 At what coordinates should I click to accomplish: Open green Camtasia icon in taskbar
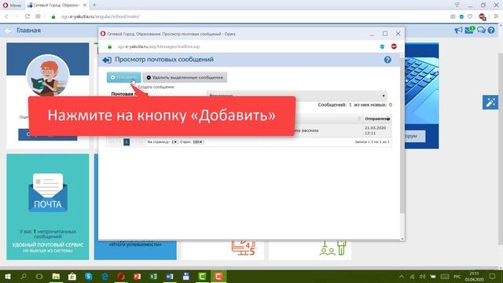coord(202,276)
